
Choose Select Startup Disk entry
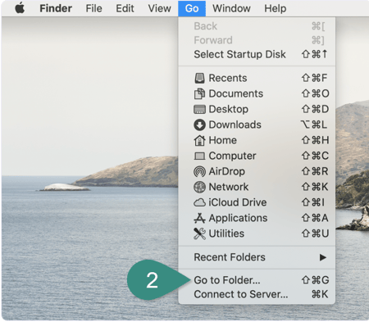257,54
